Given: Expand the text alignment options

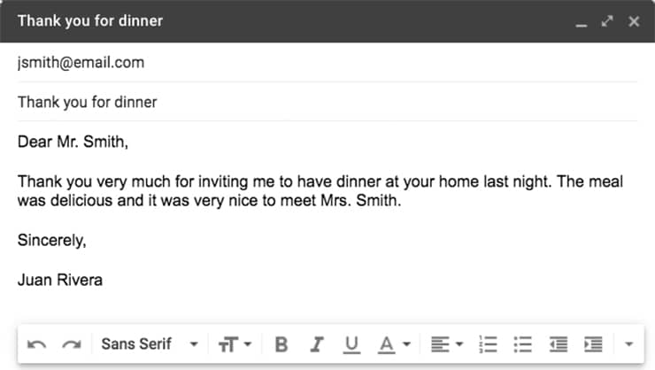Looking at the screenshot, I should point(447,343).
